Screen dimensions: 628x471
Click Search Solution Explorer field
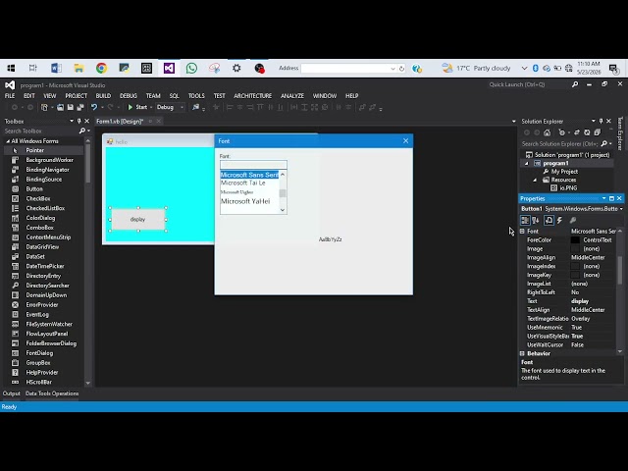point(559,144)
